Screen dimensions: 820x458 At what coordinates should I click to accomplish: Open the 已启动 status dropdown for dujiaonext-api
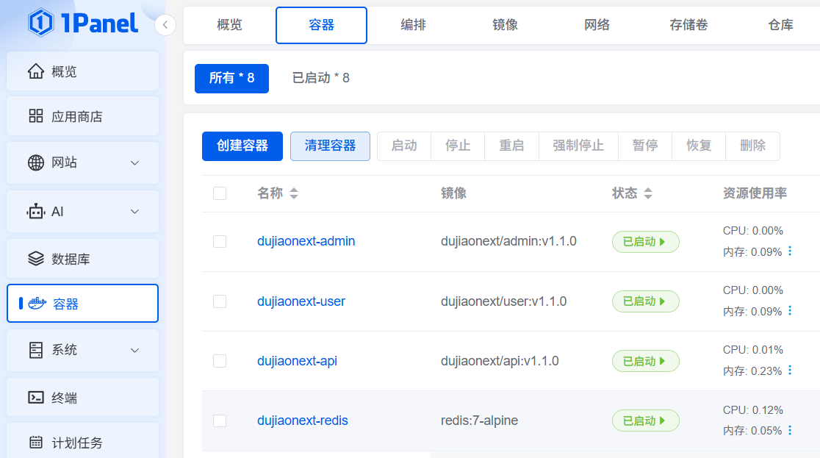coord(645,361)
